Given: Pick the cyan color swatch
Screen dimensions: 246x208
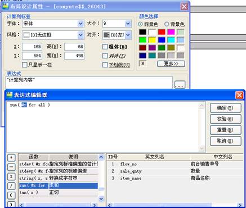Looking at the screenshot, I should coord(171,40).
